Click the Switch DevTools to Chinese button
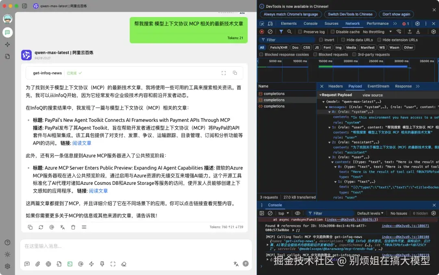The image size is (439, 275). click(x=350, y=14)
